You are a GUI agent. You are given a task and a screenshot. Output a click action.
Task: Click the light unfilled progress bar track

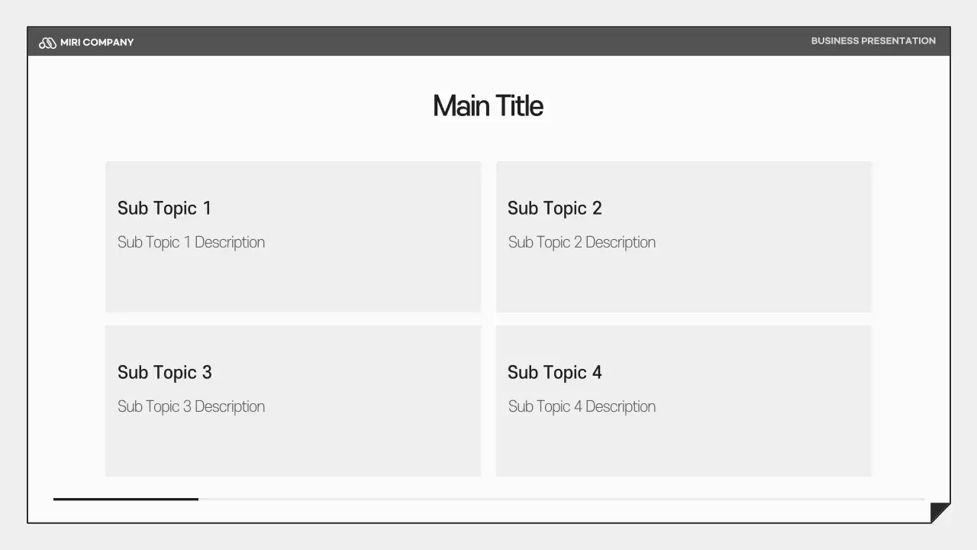(x=561, y=499)
